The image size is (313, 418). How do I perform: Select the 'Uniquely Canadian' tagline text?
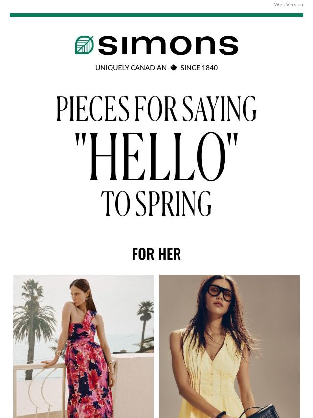(131, 68)
